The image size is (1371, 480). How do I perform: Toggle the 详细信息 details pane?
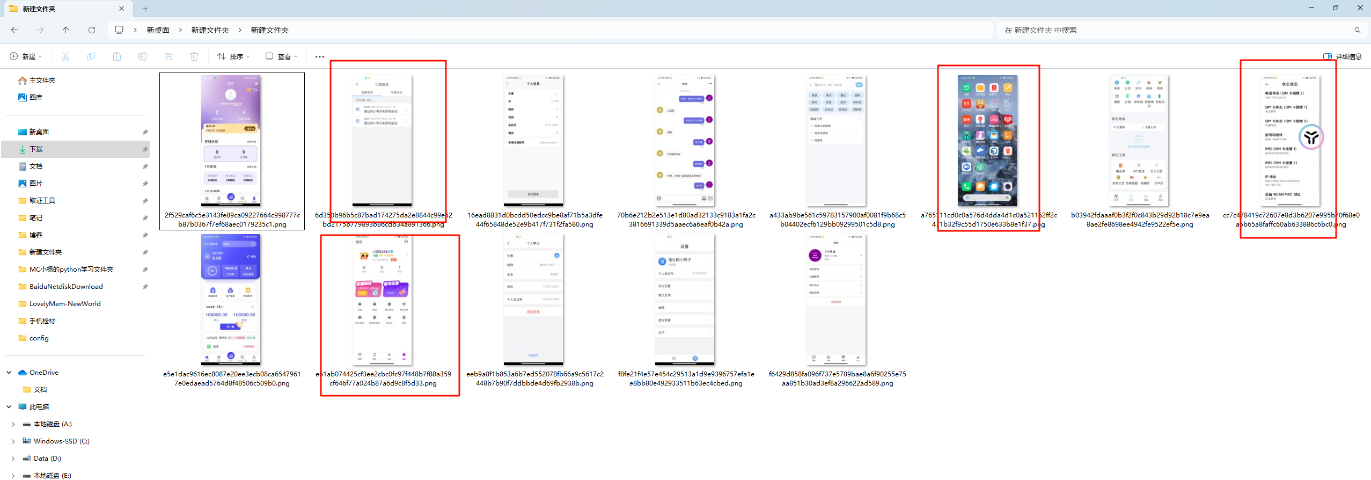[x=1342, y=56]
